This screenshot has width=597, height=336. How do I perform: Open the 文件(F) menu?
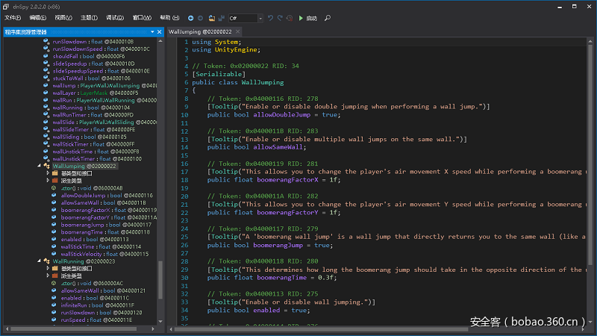pyautogui.click(x=13, y=17)
